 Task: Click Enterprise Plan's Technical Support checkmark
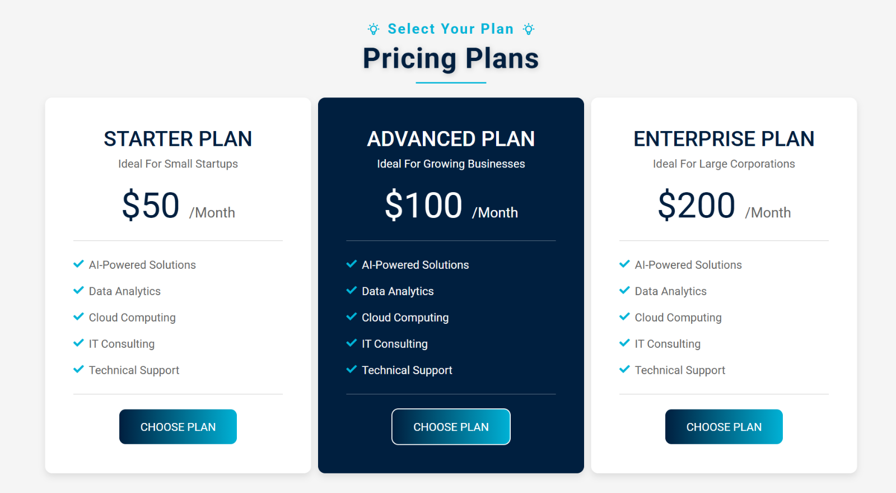click(624, 370)
